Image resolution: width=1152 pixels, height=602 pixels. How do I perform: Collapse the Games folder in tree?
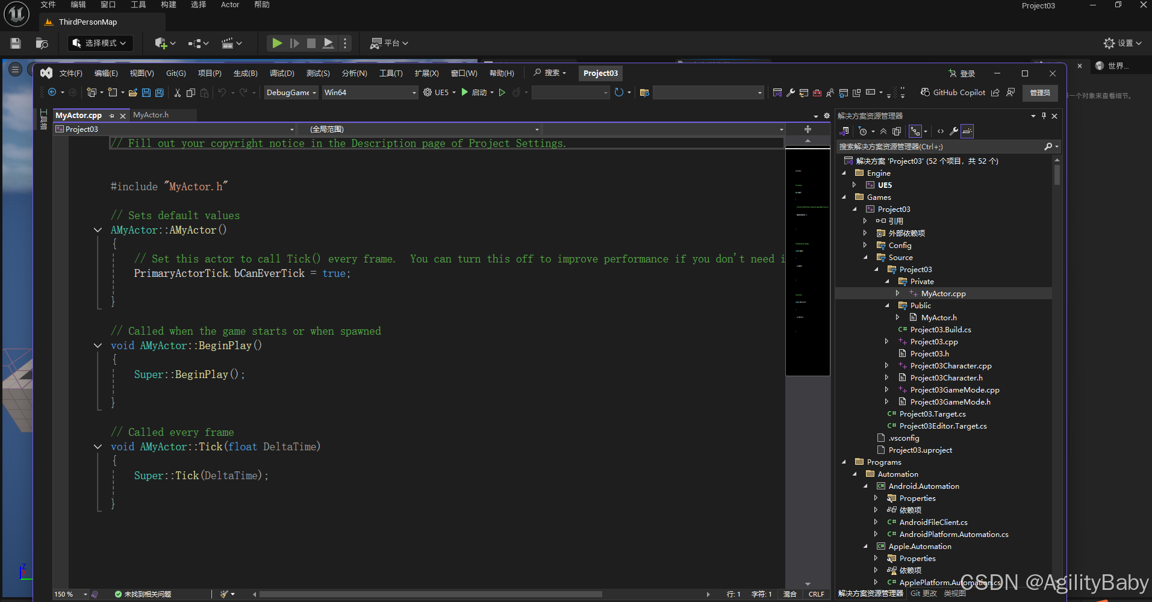[843, 197]
